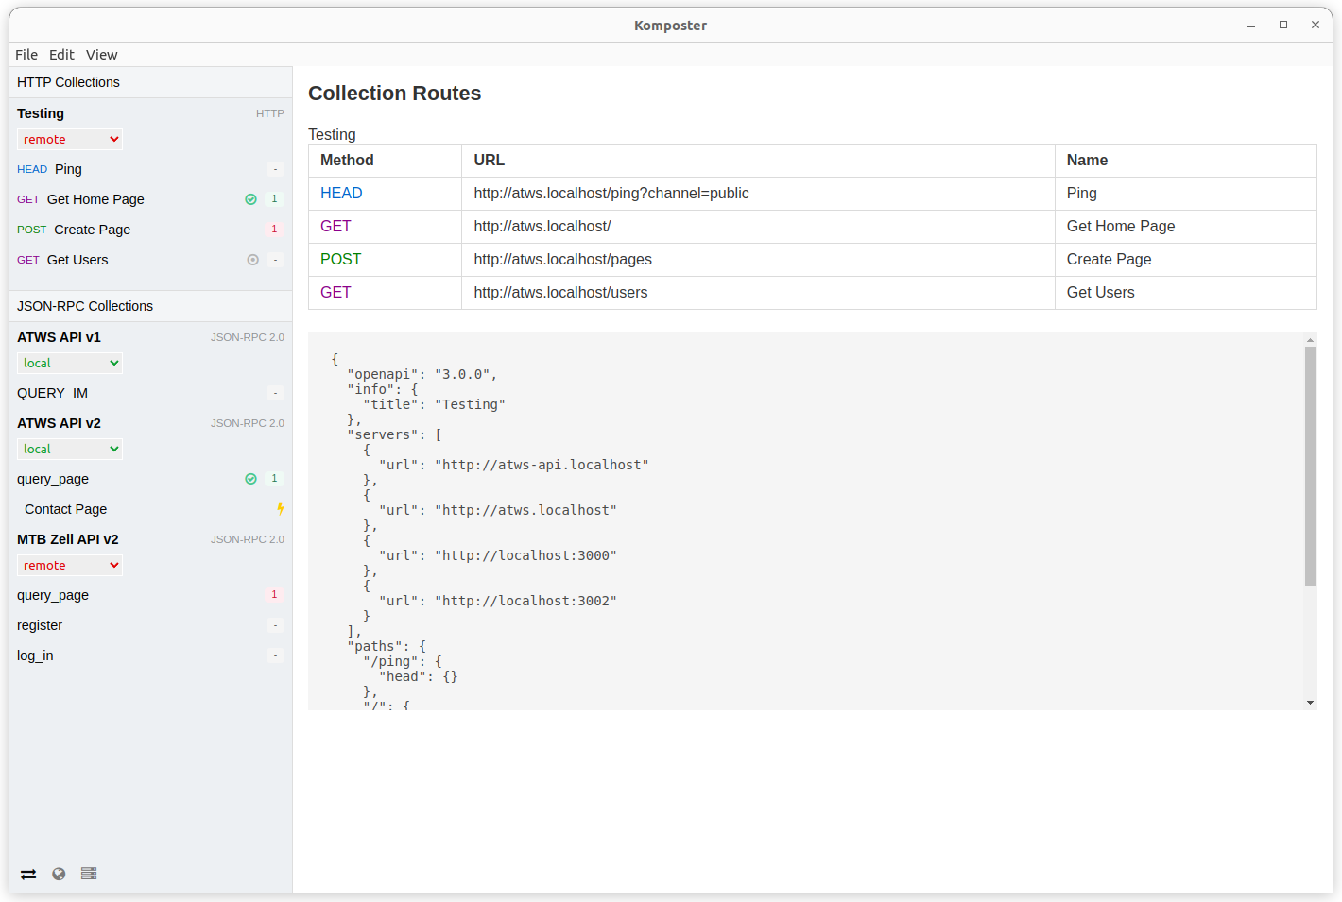Select the register method
The width and height of the screenshot is (1342, 902).
[151, 625]
